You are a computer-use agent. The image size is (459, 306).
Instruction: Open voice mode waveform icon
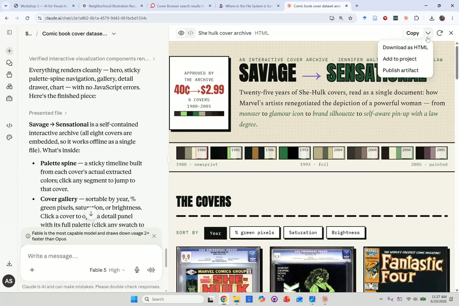coord(151,270)
